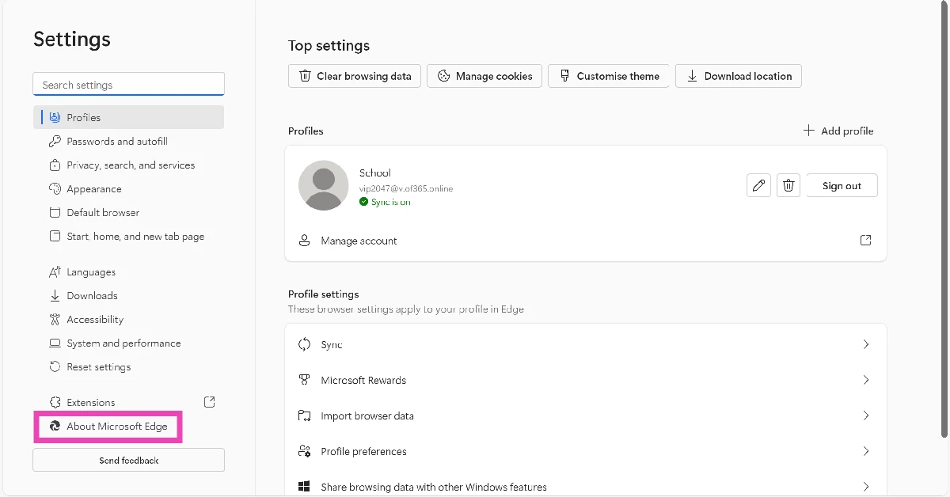Select the Sync icon in Profile settings
Screen dimensions: 950x497
pos(305,344)
